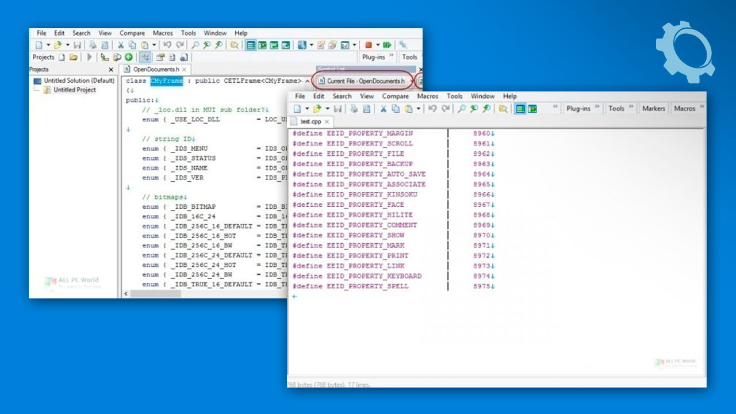Screen dimensions: 736x414
Task: Expand Record Macro dropdown arrow in back window
Action: point(378,45)
